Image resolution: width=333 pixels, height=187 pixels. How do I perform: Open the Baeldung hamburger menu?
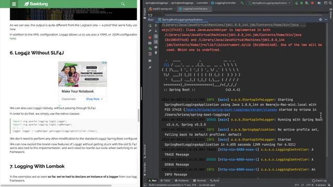click(x=14, y=4)
